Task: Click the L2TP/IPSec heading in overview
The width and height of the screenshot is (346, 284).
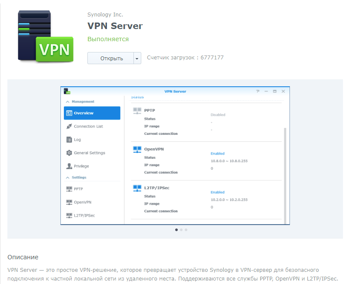Action: coord(156,188)
